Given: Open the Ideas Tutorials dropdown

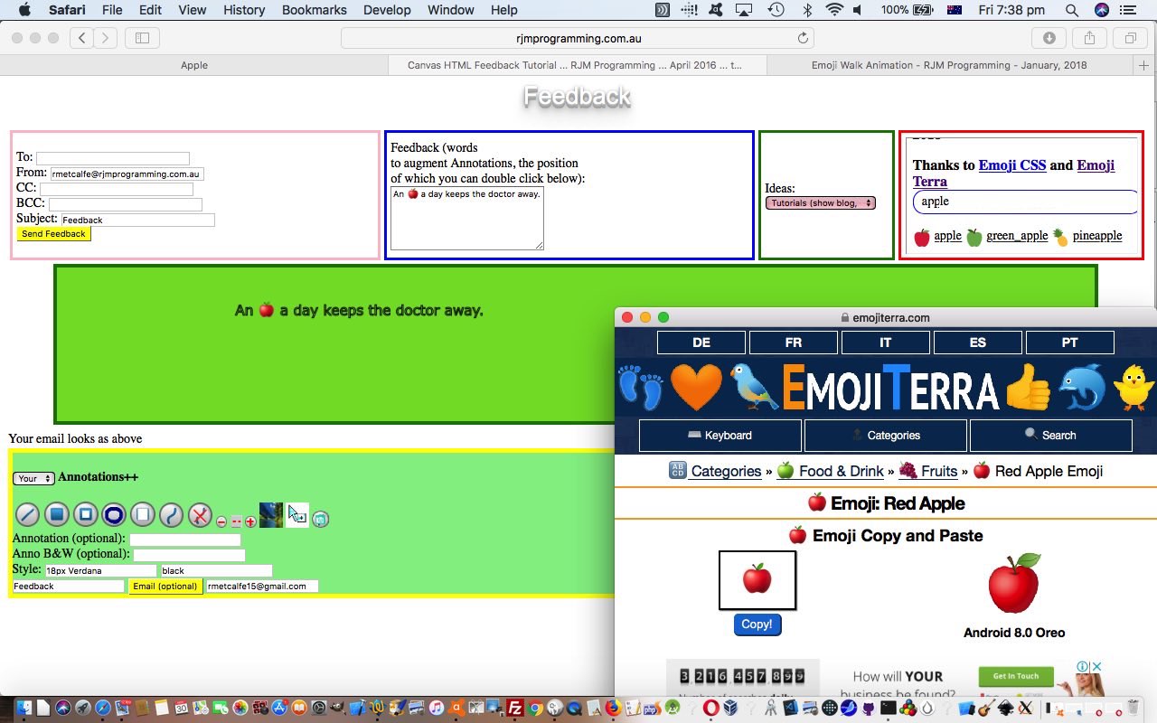Looking at the screenshot, I should click(821, 203).
